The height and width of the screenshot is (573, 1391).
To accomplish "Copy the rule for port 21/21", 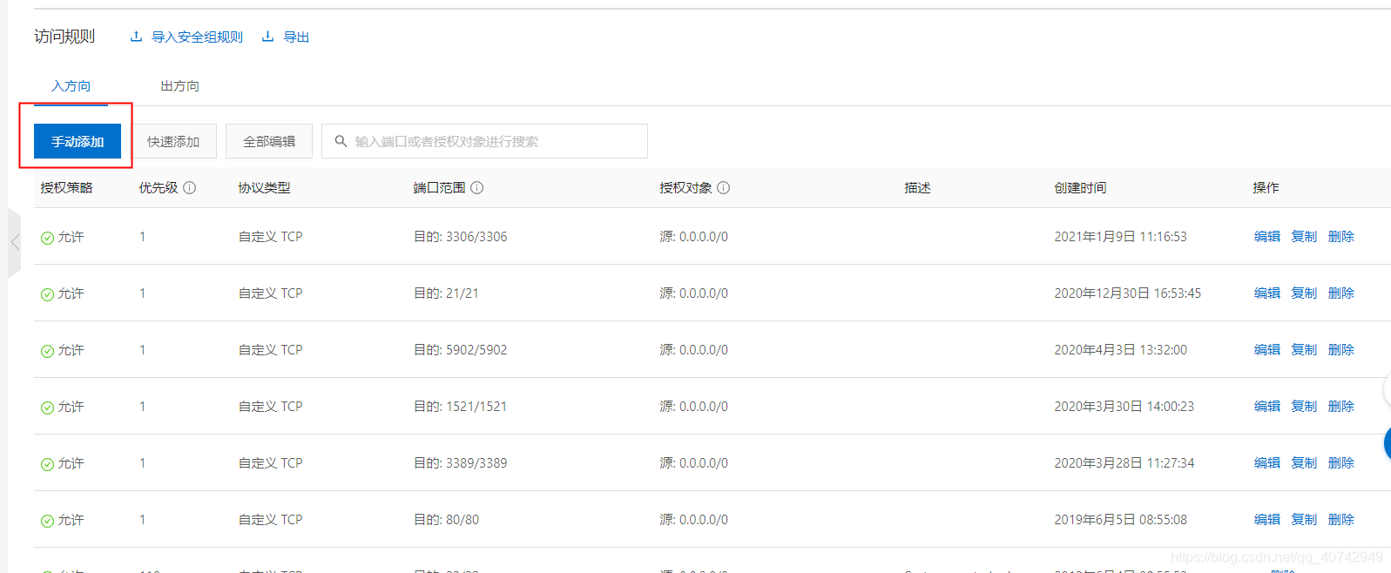I will tap(1304, 293).
